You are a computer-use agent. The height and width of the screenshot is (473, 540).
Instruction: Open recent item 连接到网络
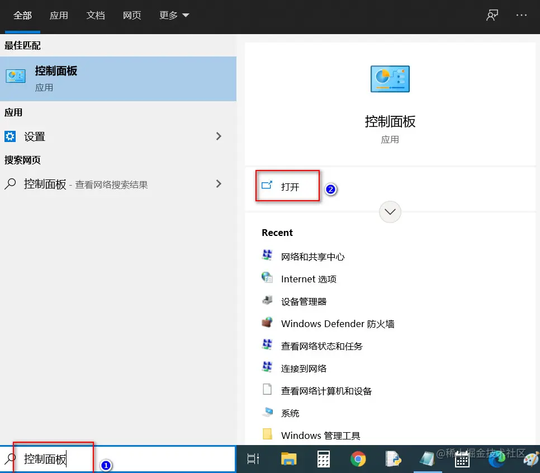(304, 368)
